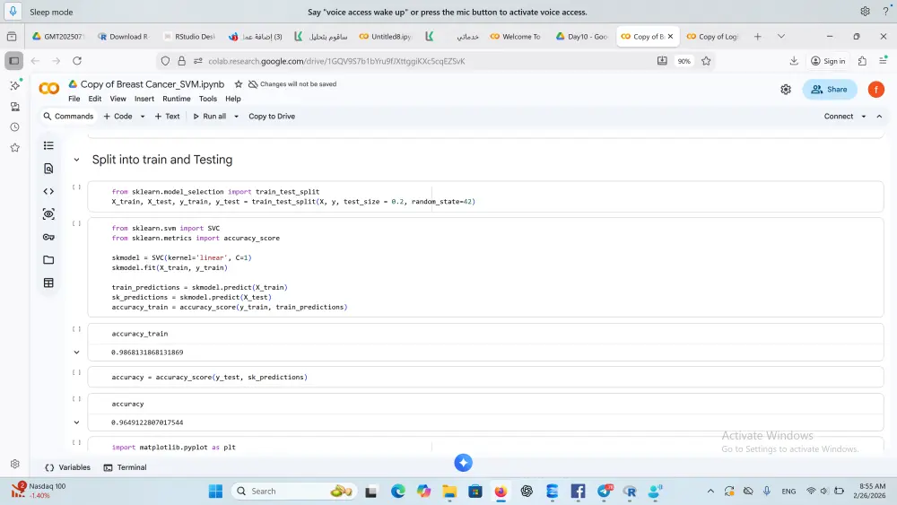Open the Terminal panel
The height and width of the screenshot is (505, 897).
125,468
